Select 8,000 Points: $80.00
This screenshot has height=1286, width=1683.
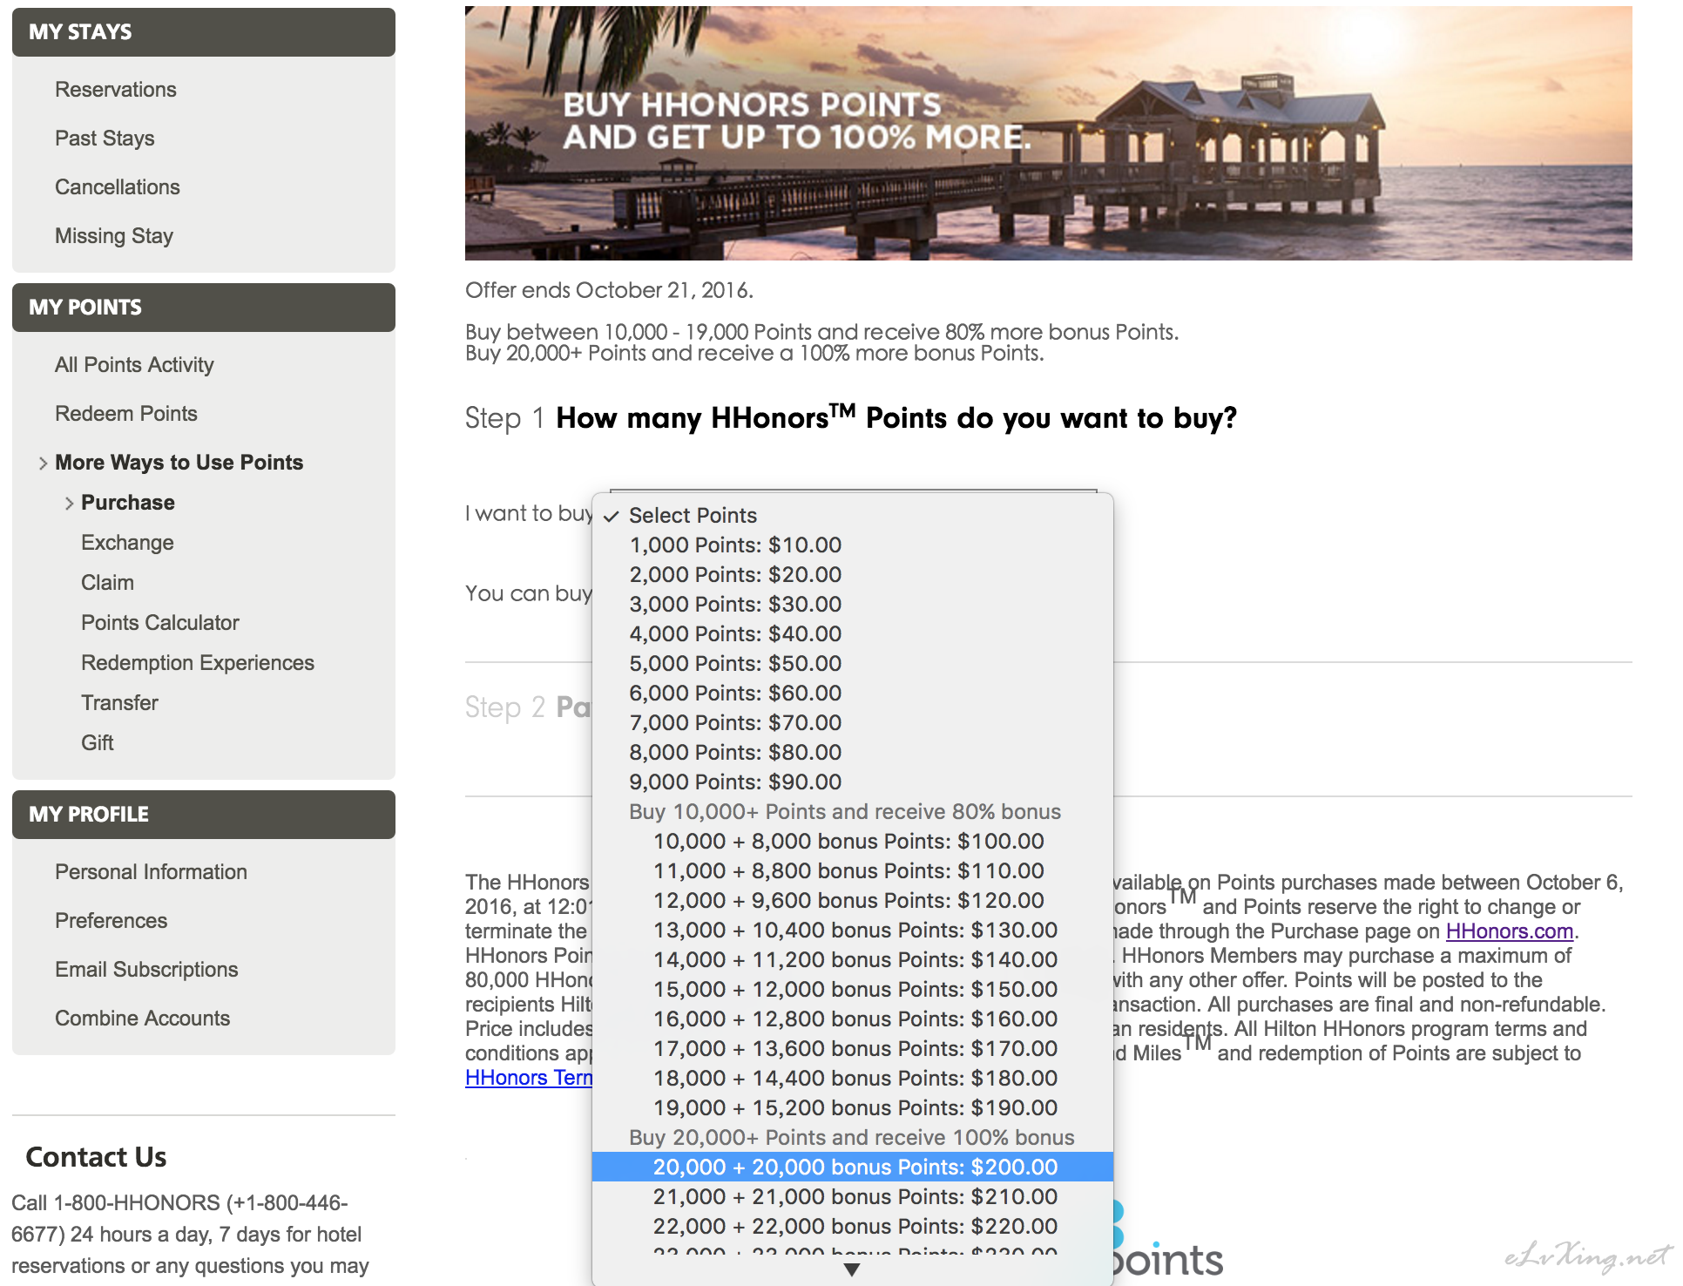(853, 753)
